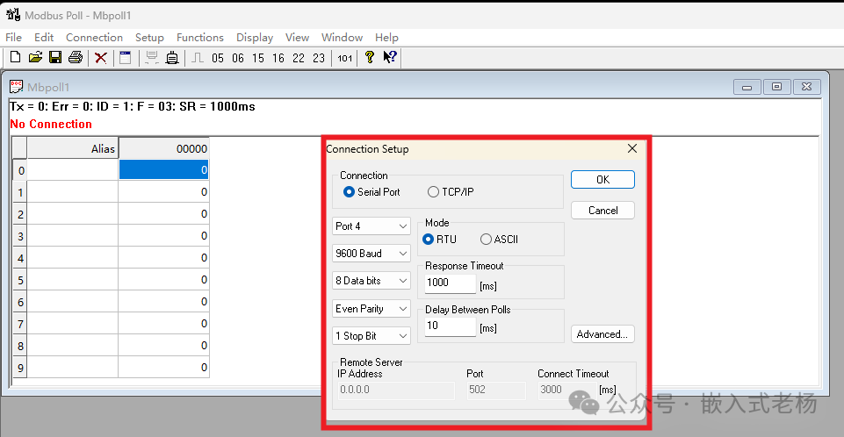
Task: Open the Setup menu
Action: click(x=149, y=37)
